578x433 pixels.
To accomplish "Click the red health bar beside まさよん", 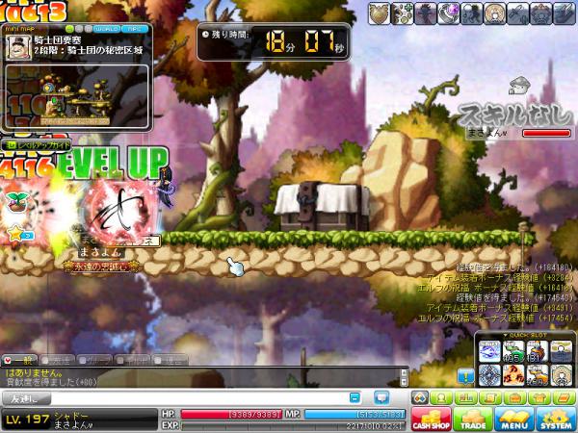I will 546,133.
